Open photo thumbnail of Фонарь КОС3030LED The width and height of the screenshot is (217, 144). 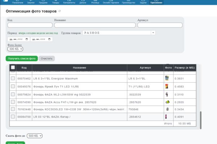[x=167, y=109]
